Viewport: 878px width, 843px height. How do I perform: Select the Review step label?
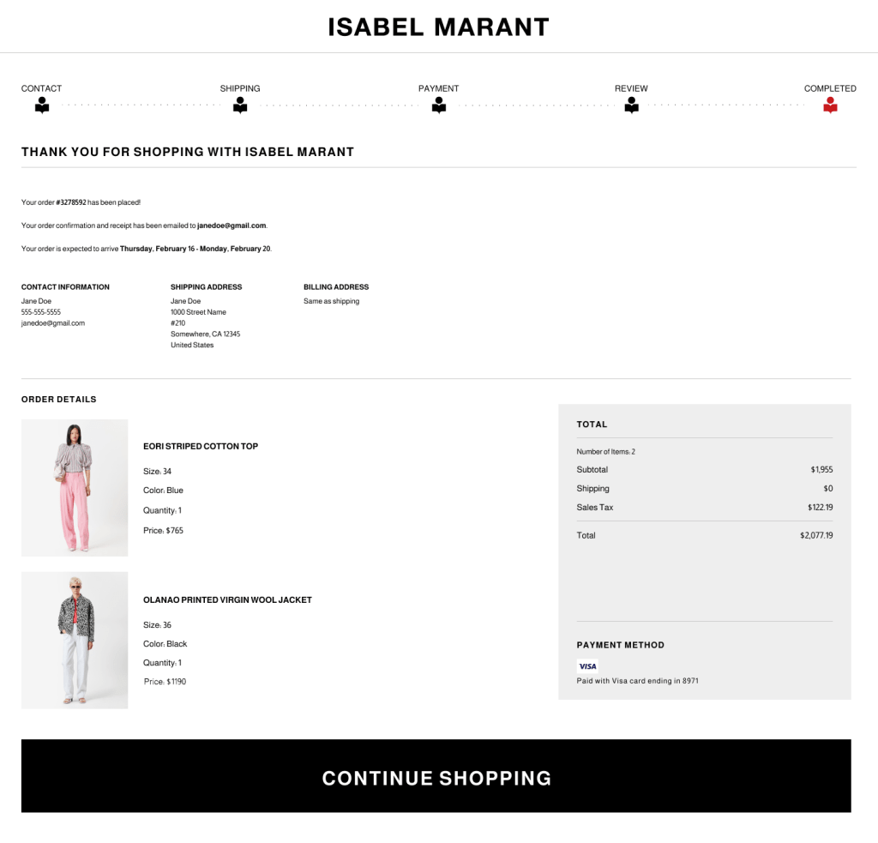pos(631,88)
